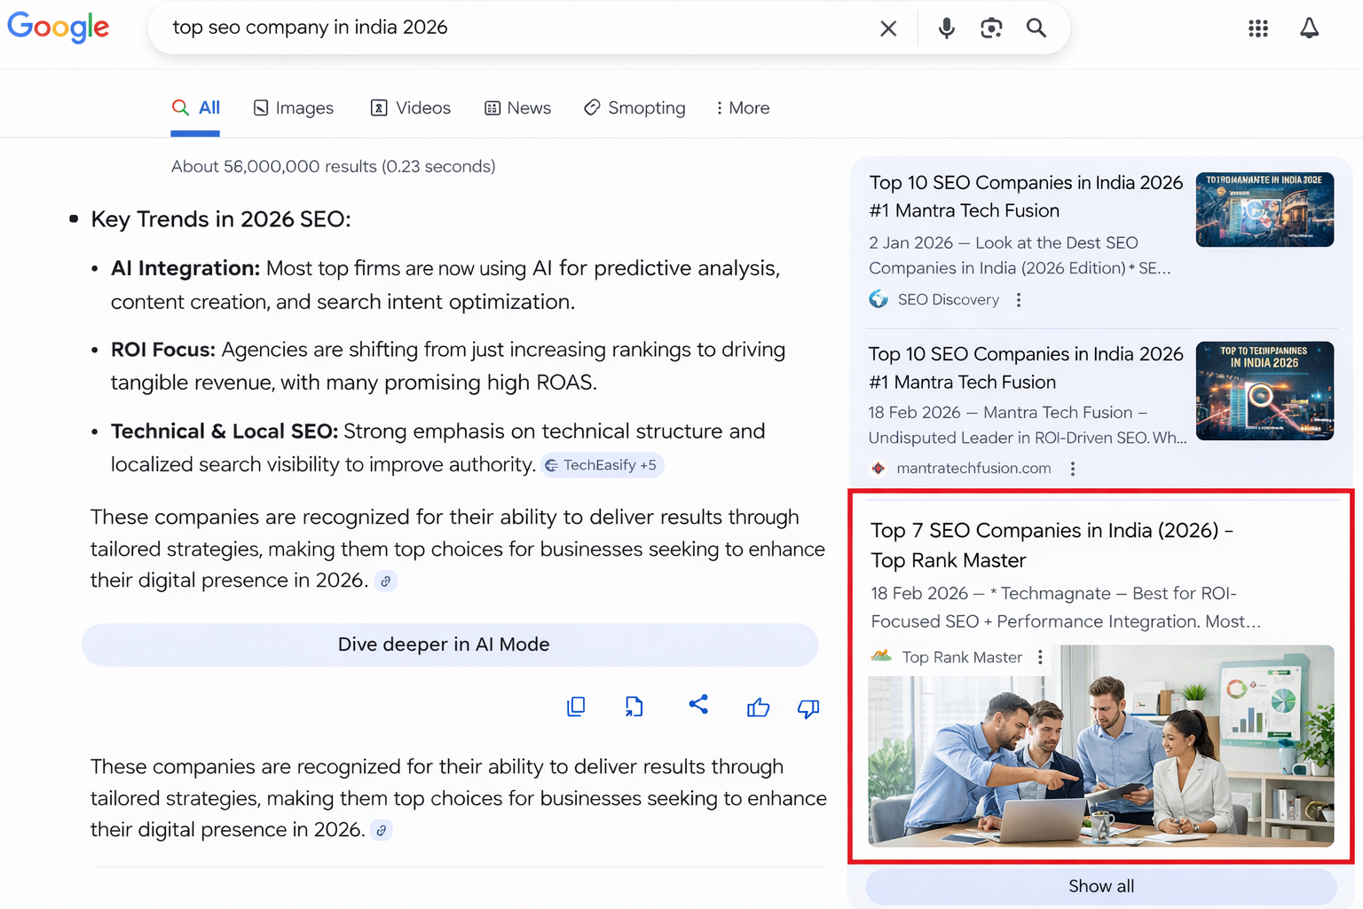This screenshot has height=909, width=1363.
Task: Open the three-dot menu next to SEO Discovery
Action: [x=1018, y=300]
